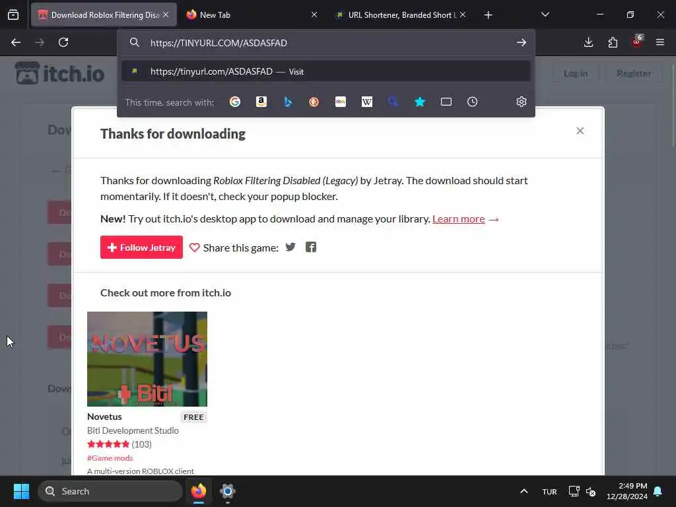Click the heart icon beside Share this game

195,248
